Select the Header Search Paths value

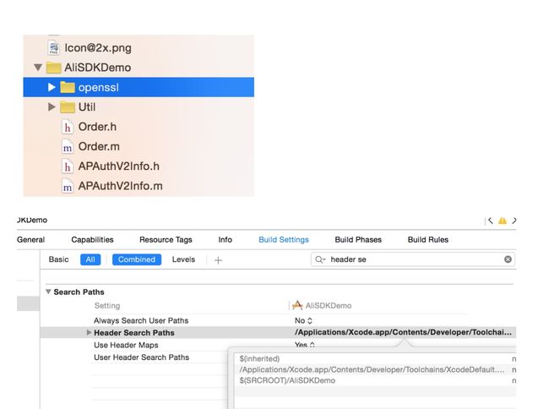coord(403,332)
